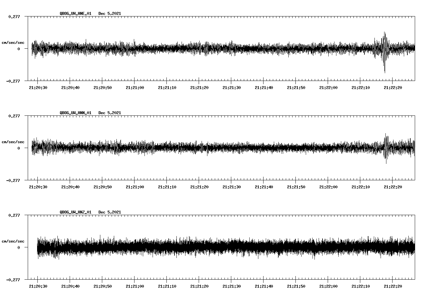Click the 0.277 upper limit on HNZ plot

(14, 215)
